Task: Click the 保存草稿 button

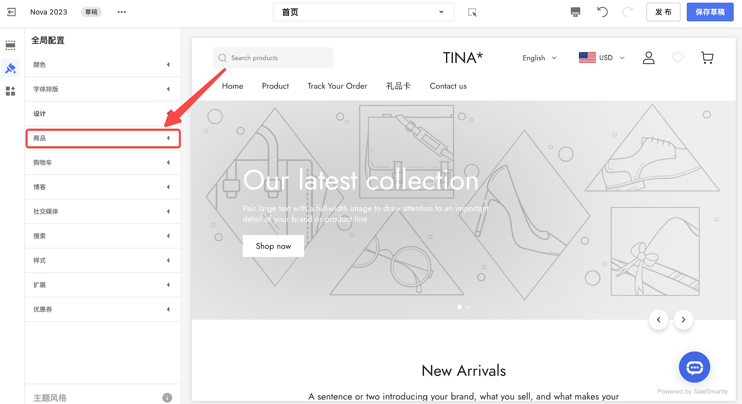Action: click(710, 12)
